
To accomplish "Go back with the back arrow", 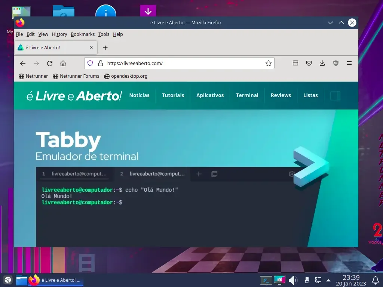I will 23,64.
